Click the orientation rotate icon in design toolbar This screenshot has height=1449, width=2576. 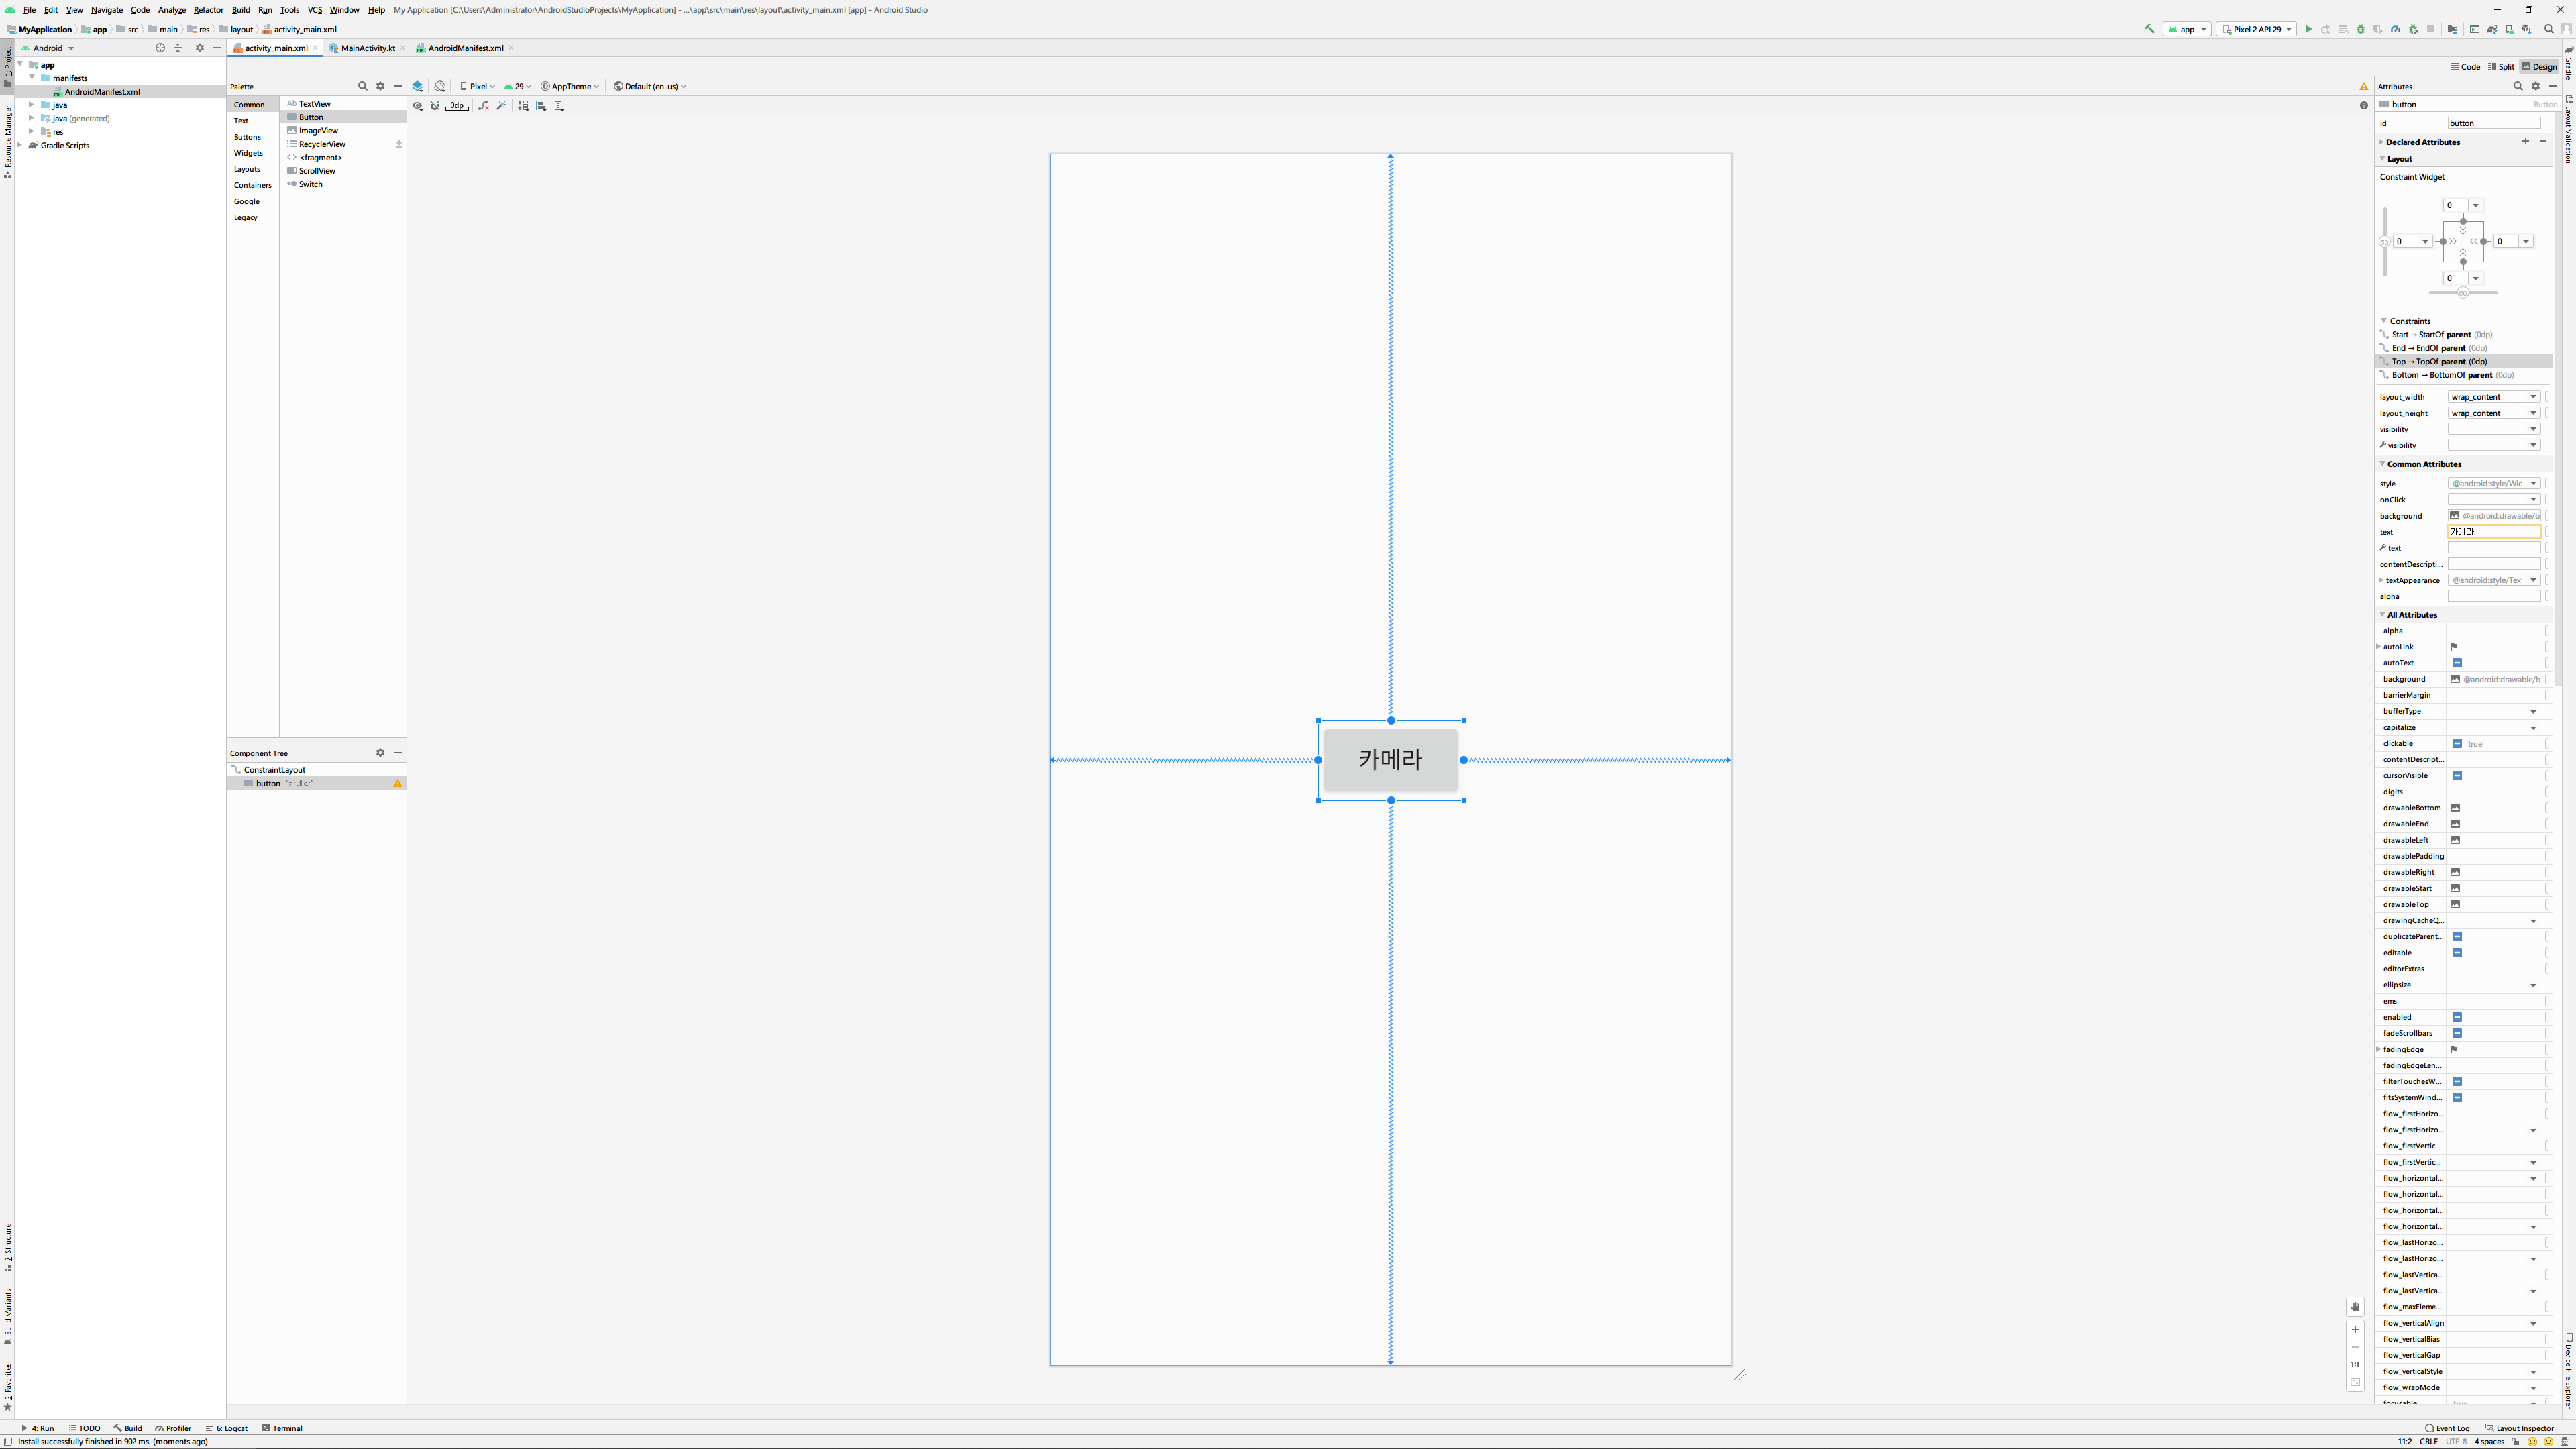point(440,86)
